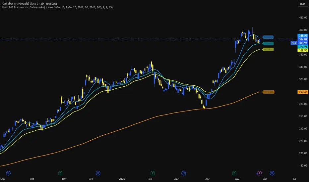Image resolution: width=309 pixels, height=182 pixels.
Task: Click the 320.00 price axis value
Action: [303, 79]
